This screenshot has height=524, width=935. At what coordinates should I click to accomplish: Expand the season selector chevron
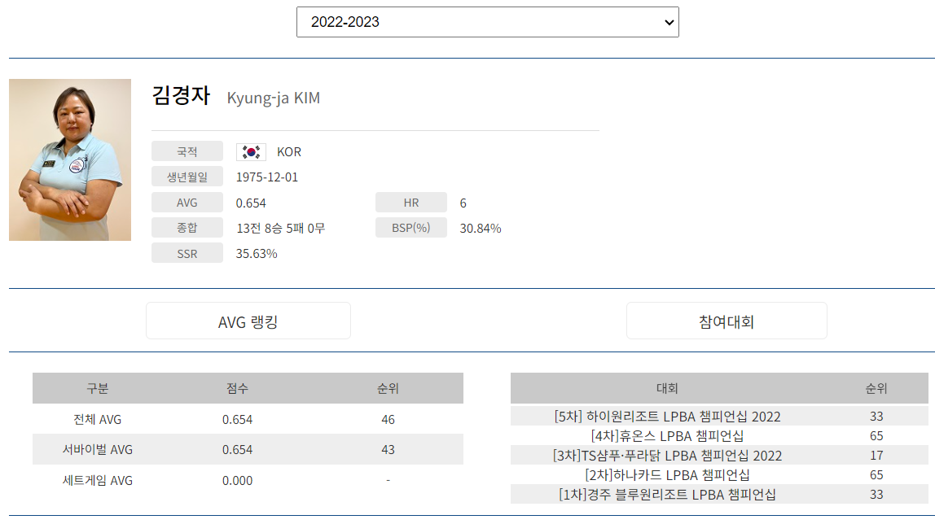click(665, 22)
